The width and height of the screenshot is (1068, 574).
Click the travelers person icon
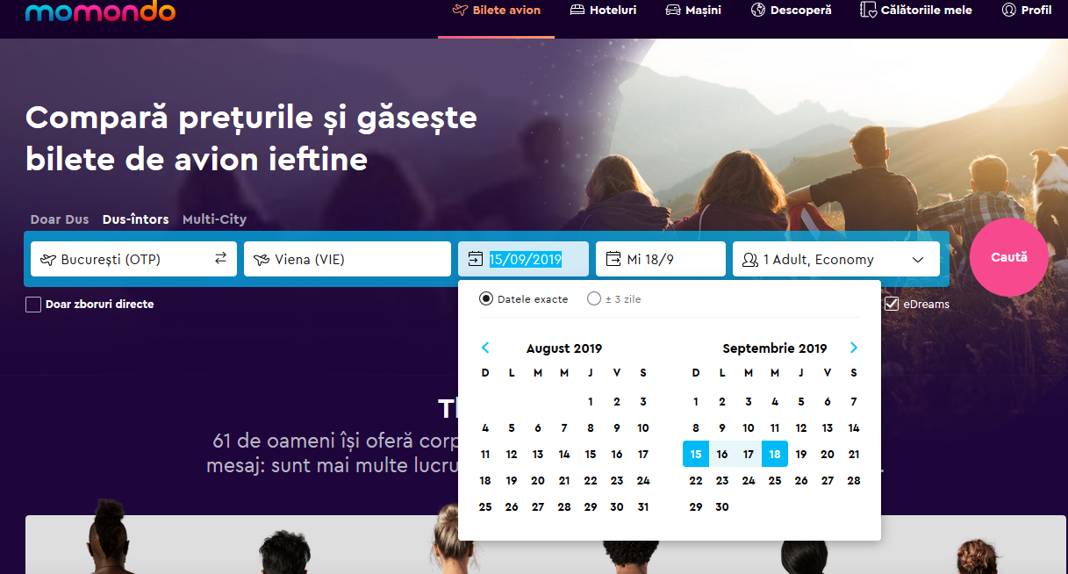pyautogui.click(x=749, y=260)
